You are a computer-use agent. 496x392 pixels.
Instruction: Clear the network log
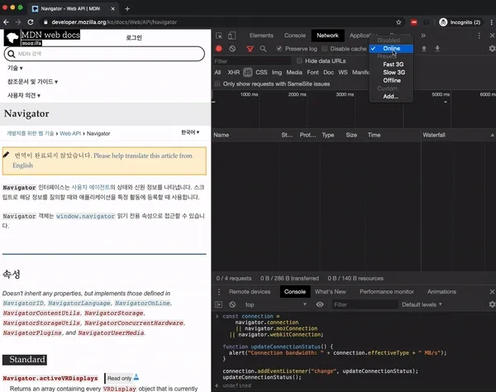tap(232, 49)
